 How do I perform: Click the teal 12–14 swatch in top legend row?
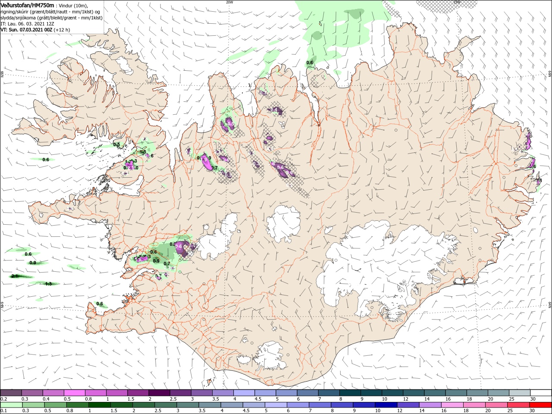click(414, 393)
